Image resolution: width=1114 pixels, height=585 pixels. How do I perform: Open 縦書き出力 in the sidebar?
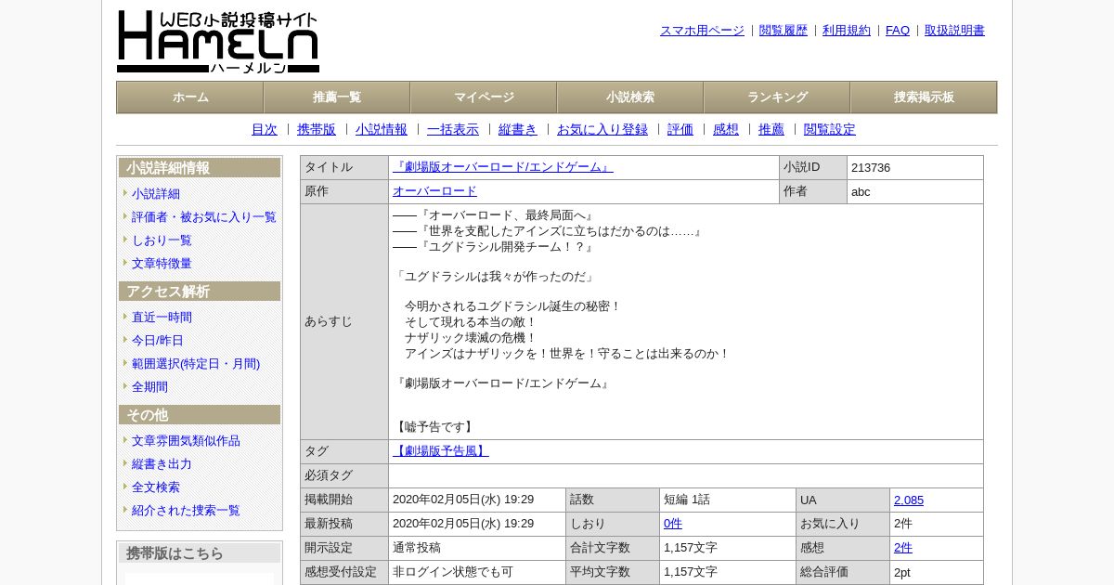pyautogui.click(x=162, y=464)
